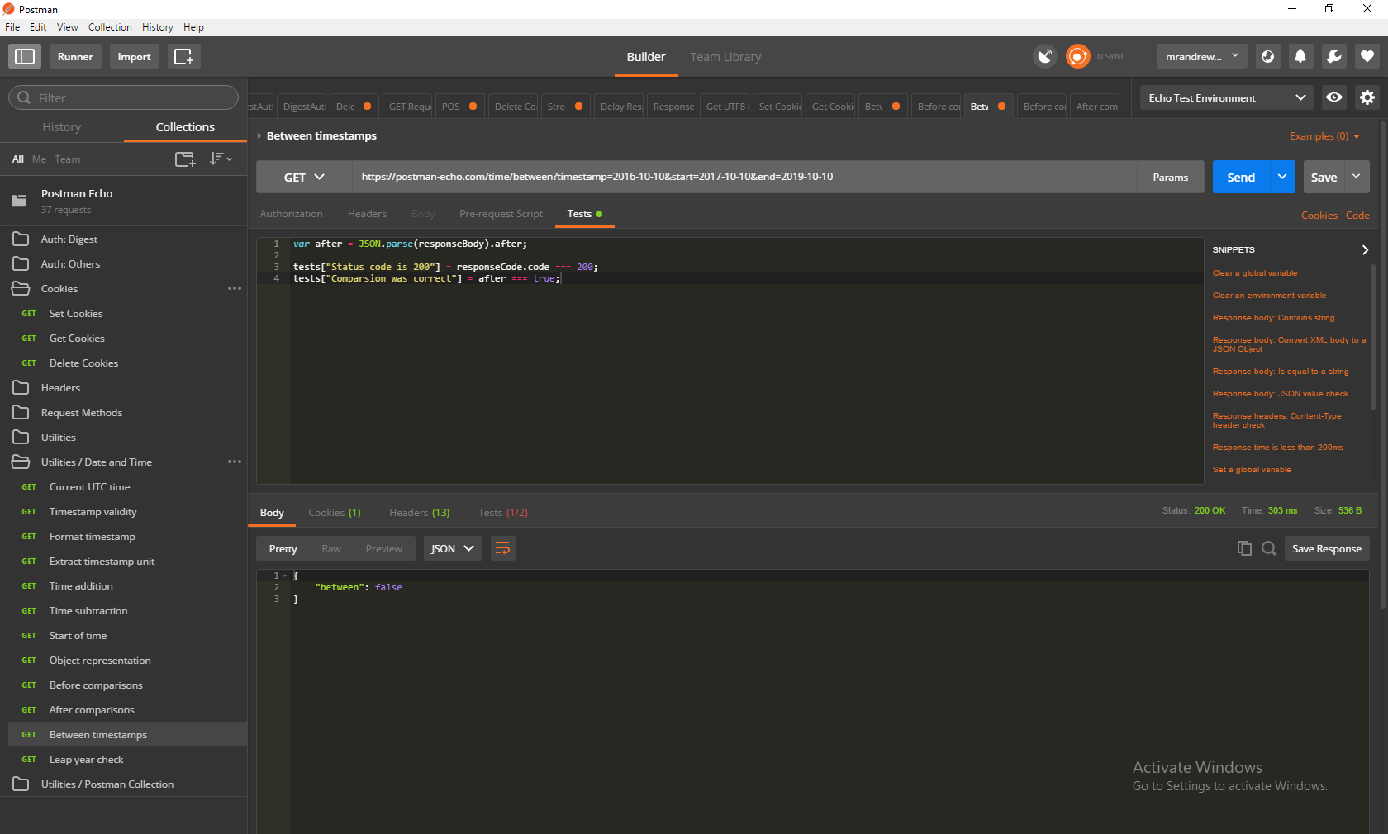View the Tests (1/2) results tab
The width and height of the screenshot is (1388, 834).
503,513
